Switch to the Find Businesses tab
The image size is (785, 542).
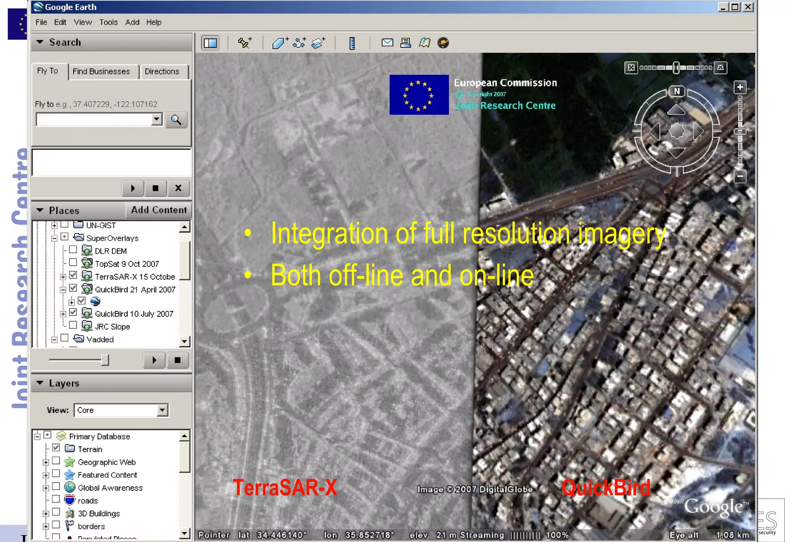click(x=102, y=72)
